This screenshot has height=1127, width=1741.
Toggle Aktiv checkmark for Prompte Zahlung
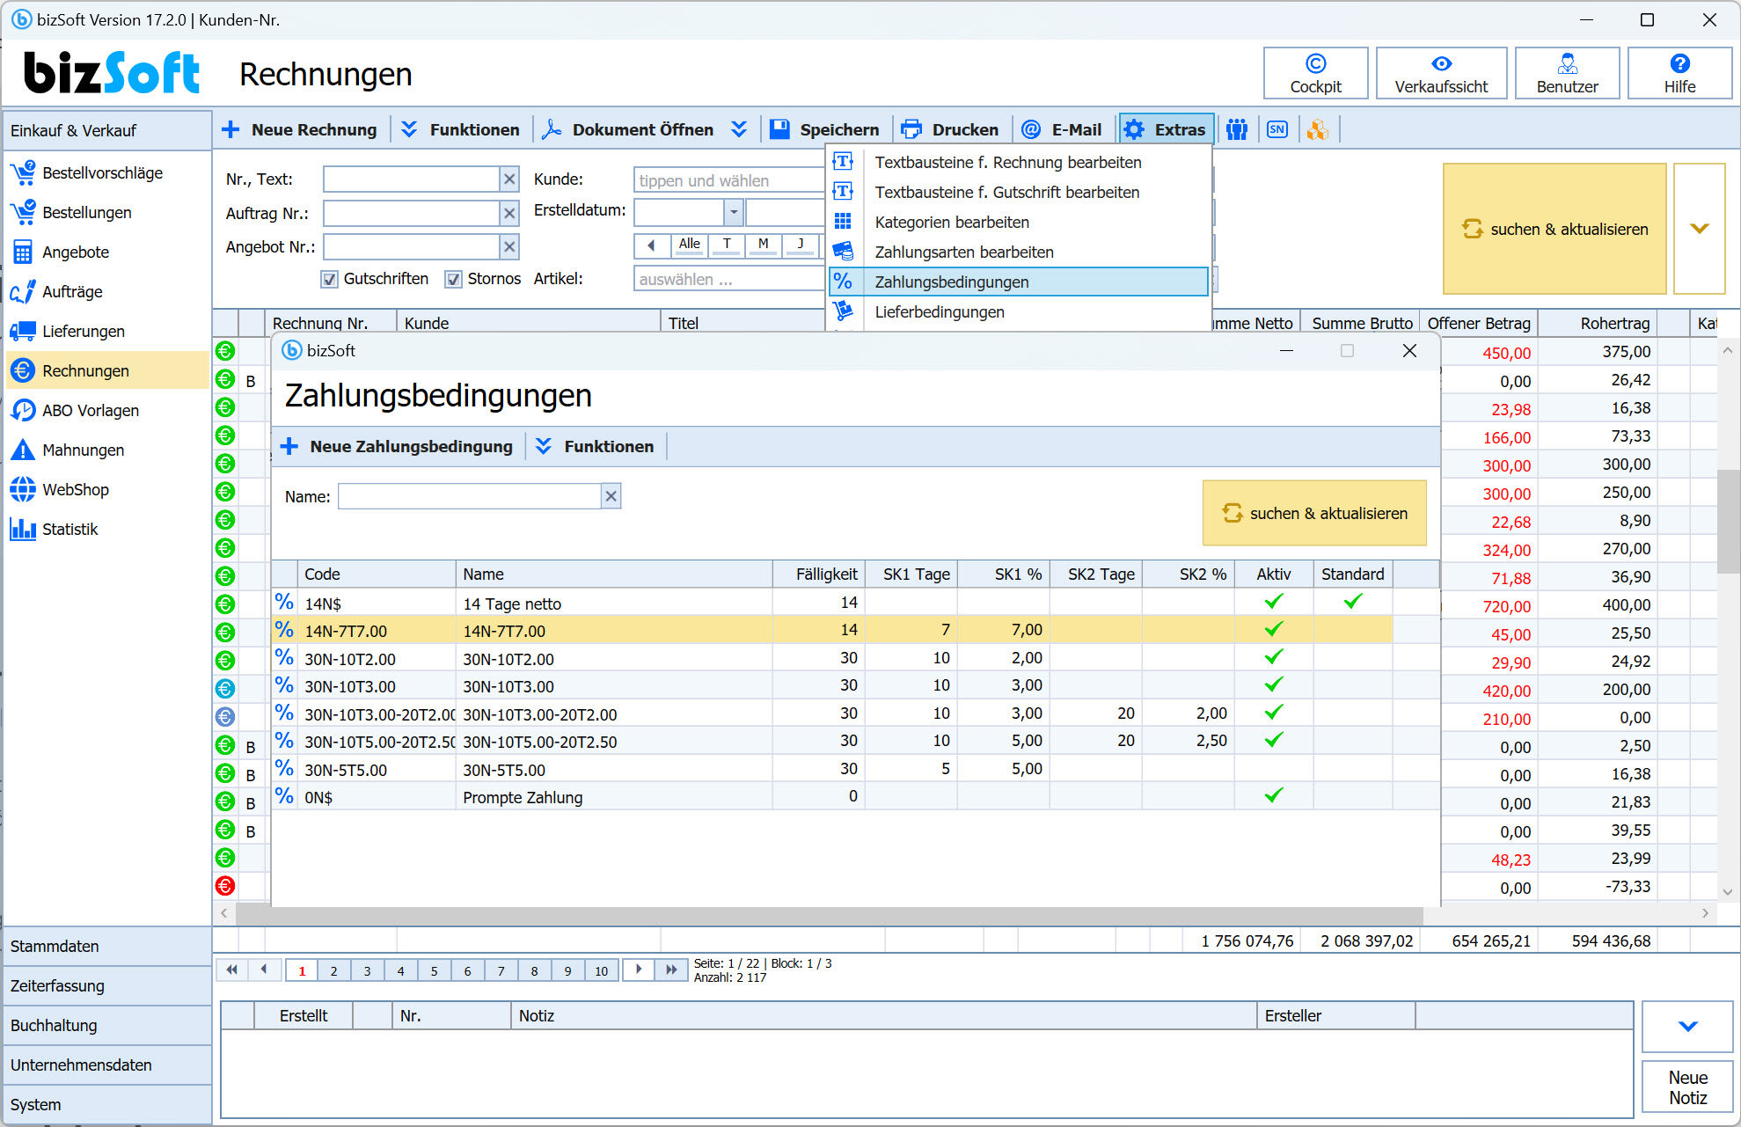coord(1273,795)
